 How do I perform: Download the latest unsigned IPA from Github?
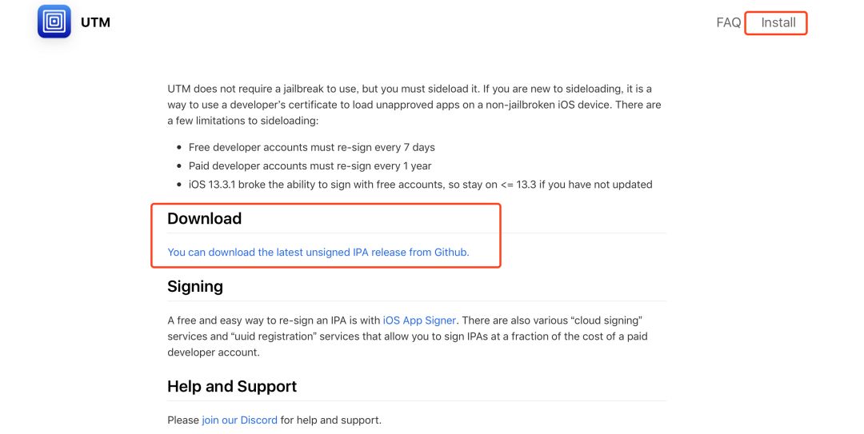click(318, 252)
